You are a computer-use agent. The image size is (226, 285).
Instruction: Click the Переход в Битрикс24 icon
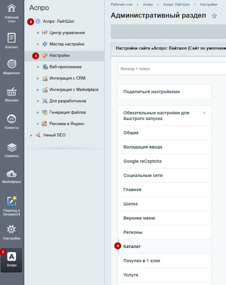(12, 201)
